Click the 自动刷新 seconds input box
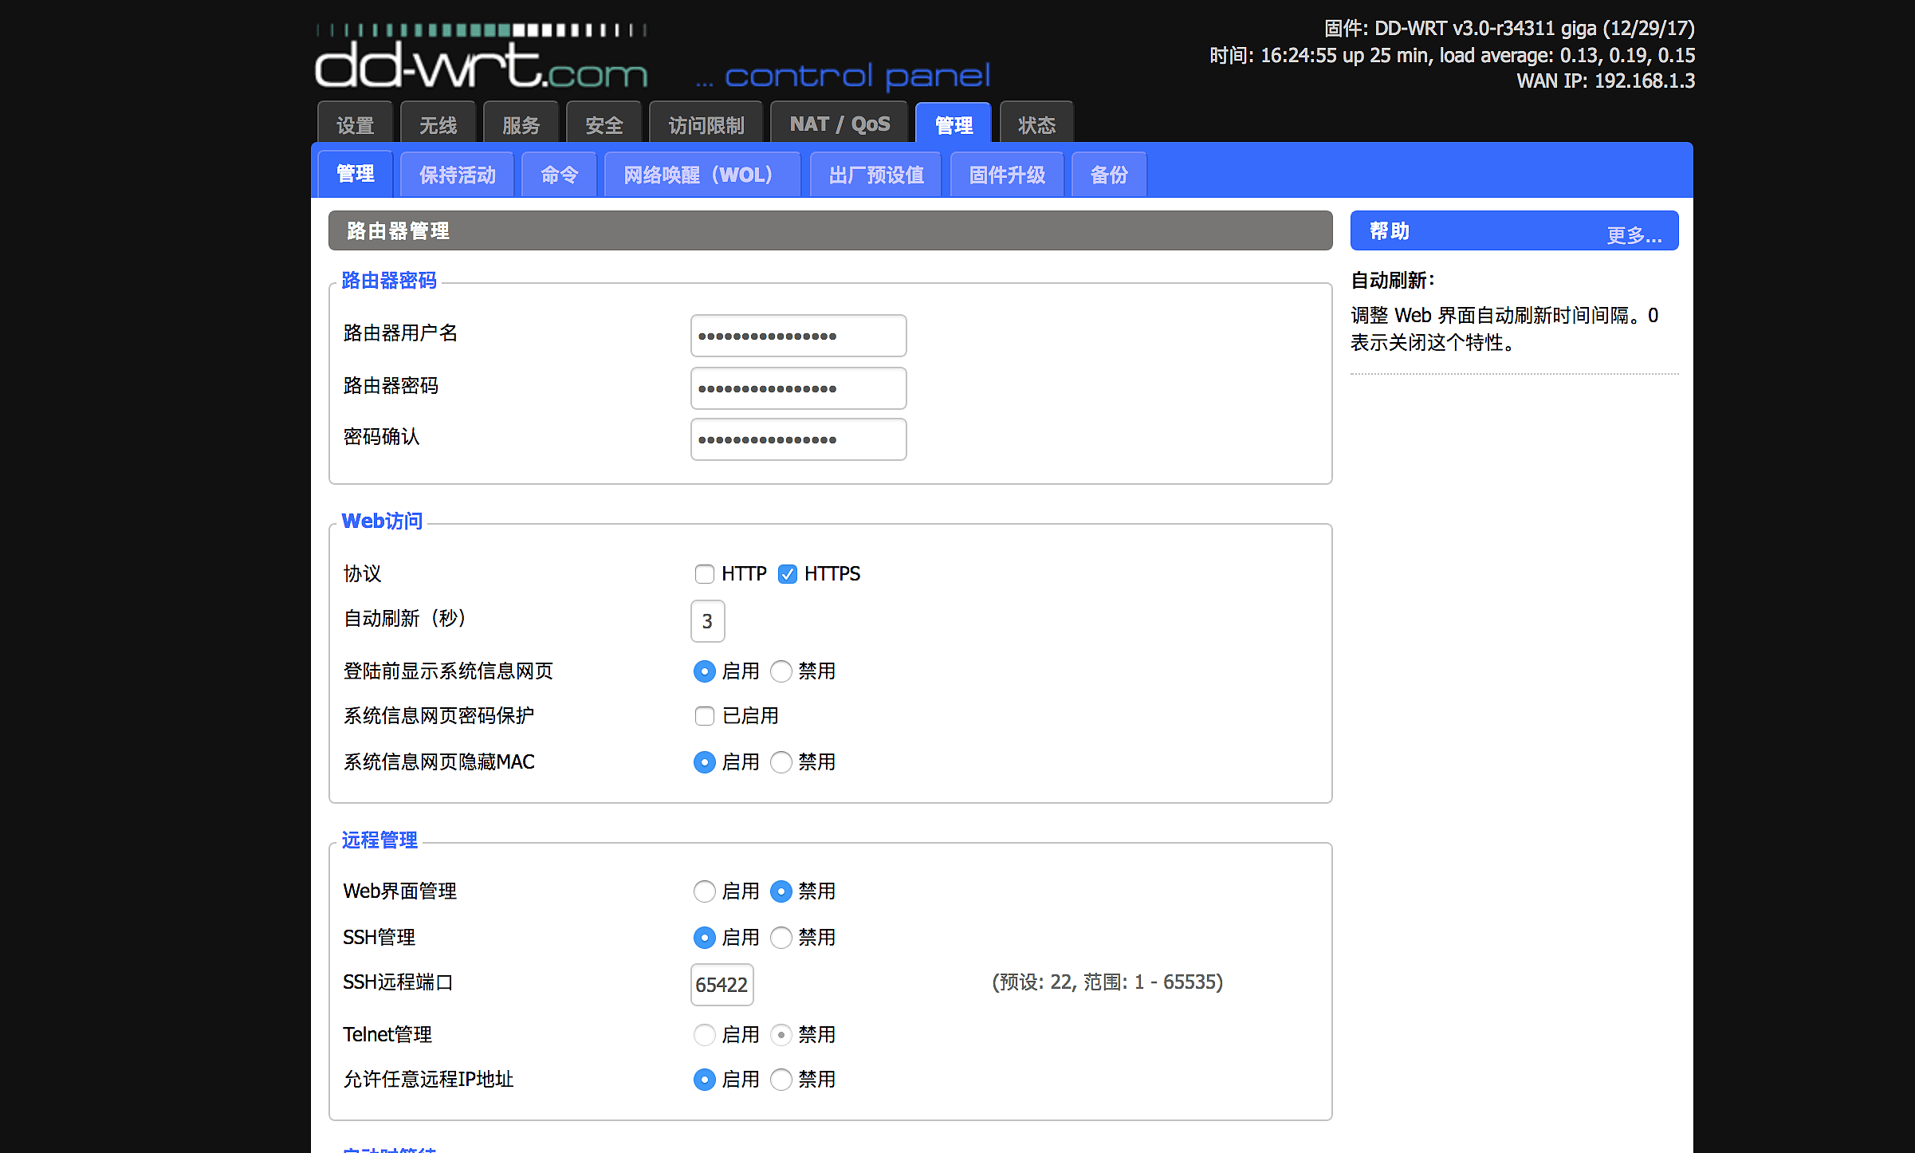 (x=707, y=621)
